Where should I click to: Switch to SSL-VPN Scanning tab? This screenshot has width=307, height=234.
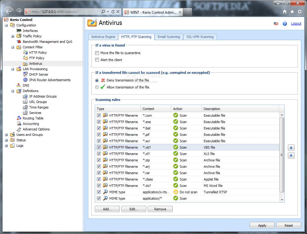pyautogui.click(x=200, y=37)
